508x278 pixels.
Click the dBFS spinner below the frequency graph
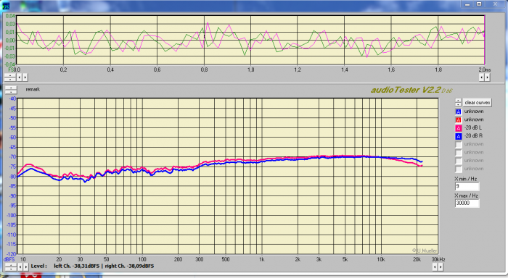click(10, 267)
